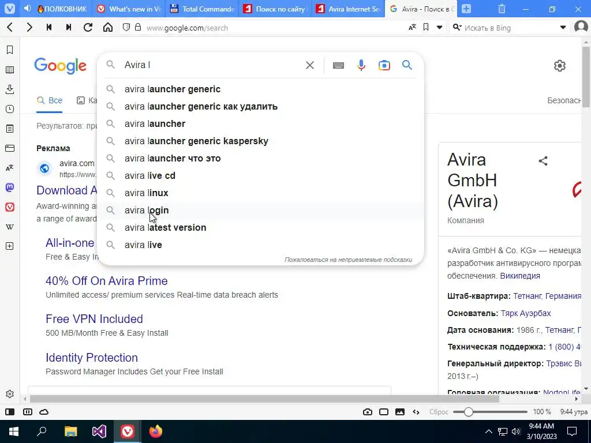591x443 pixels.
Task: Open Википедия link in knowledge panel
Action: point(520,276)
